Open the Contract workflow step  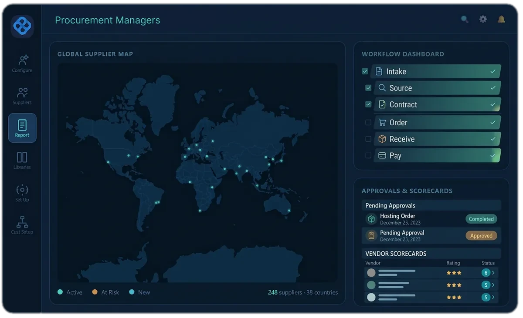(x=438, y=104)
